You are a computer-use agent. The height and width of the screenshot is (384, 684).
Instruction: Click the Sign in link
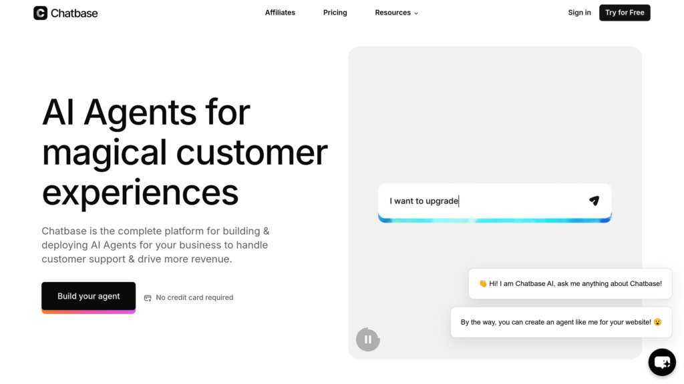click(579, 13)
